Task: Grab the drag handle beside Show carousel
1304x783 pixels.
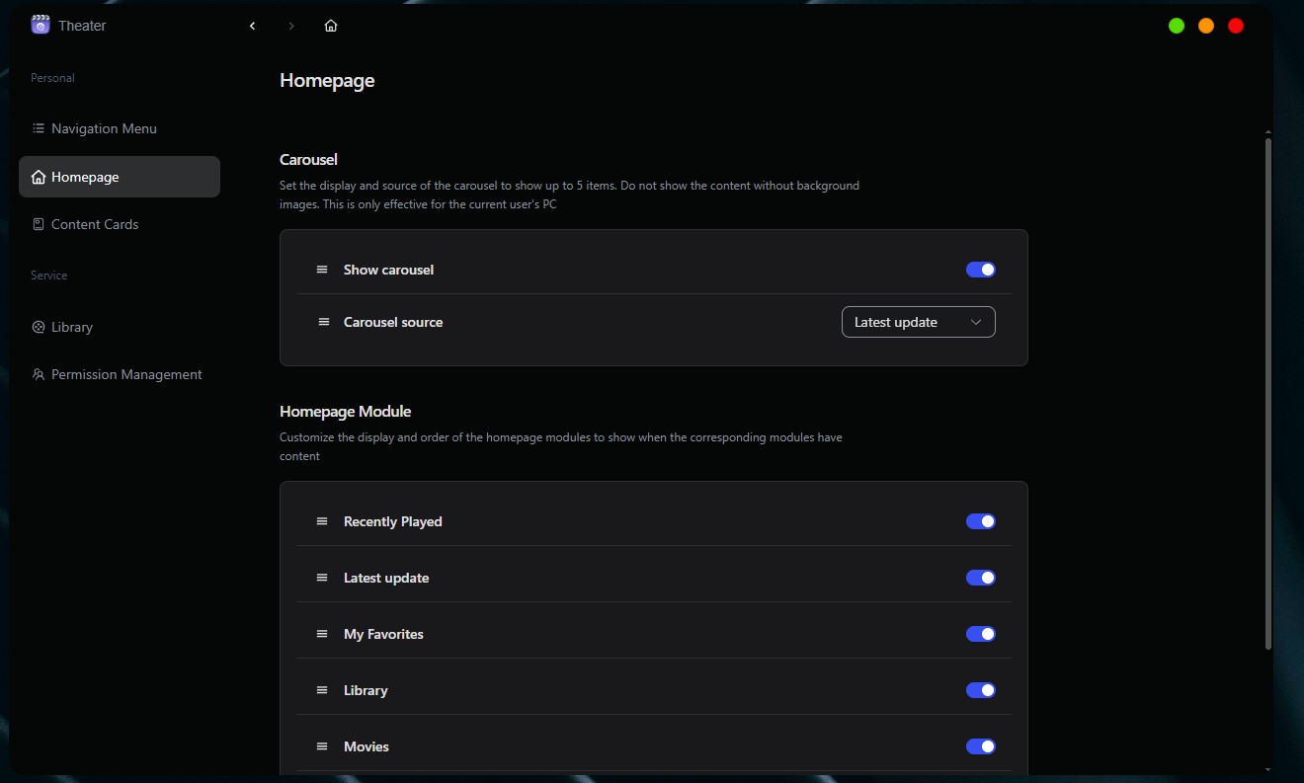Action: point(322,270)
